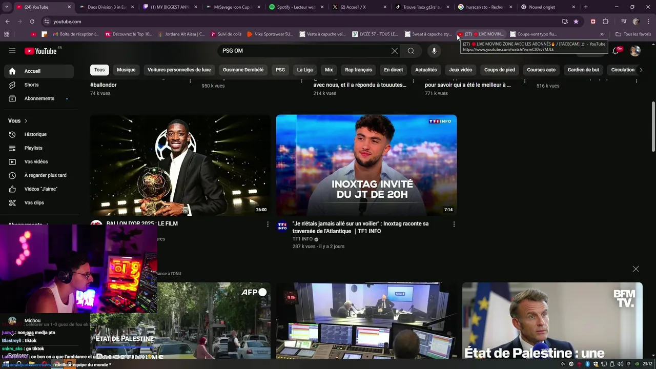Go to YouTube home via logo
This screenshot has width=656, height=369.
point(40,51)
